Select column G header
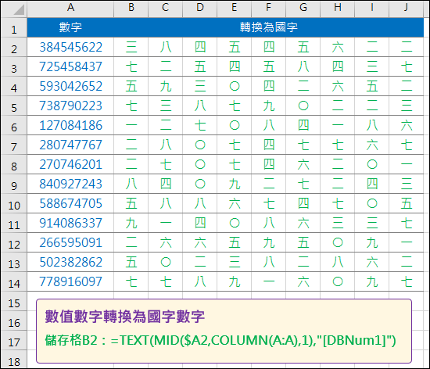Viewport: 430px width, 369px height. coord(303,9)
